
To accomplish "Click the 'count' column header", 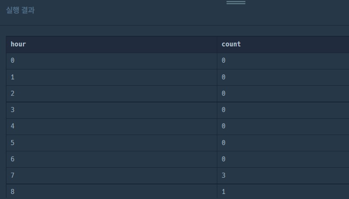I will tap(283, 44).
